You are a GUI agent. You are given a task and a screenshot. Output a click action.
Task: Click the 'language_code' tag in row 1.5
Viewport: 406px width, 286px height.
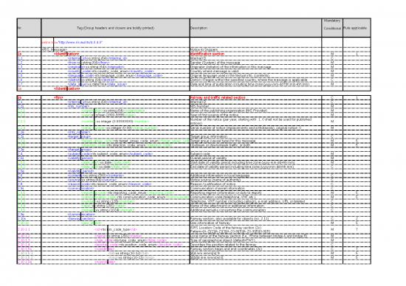115,75
